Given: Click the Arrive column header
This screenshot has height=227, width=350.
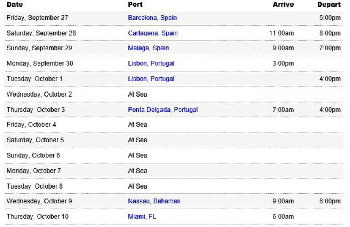Looking at the screenshot, I should click(x=283, y=5).
